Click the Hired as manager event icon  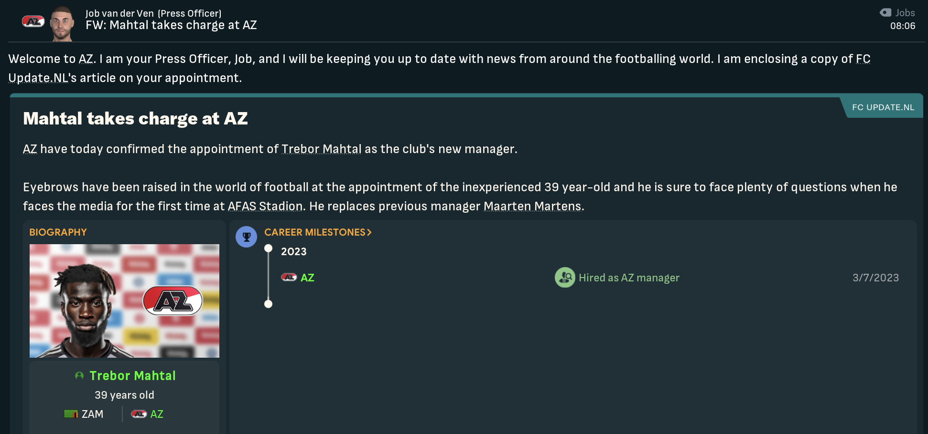[x=565, y=278]
